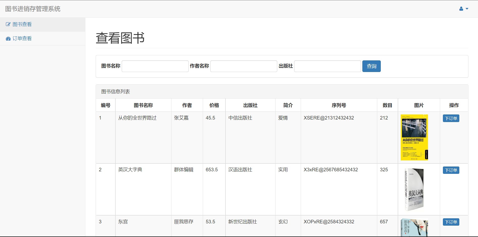This screenshot has width=478, height=237.
Task: Click the 东宫 book cover image
Action: coord(414,227)
